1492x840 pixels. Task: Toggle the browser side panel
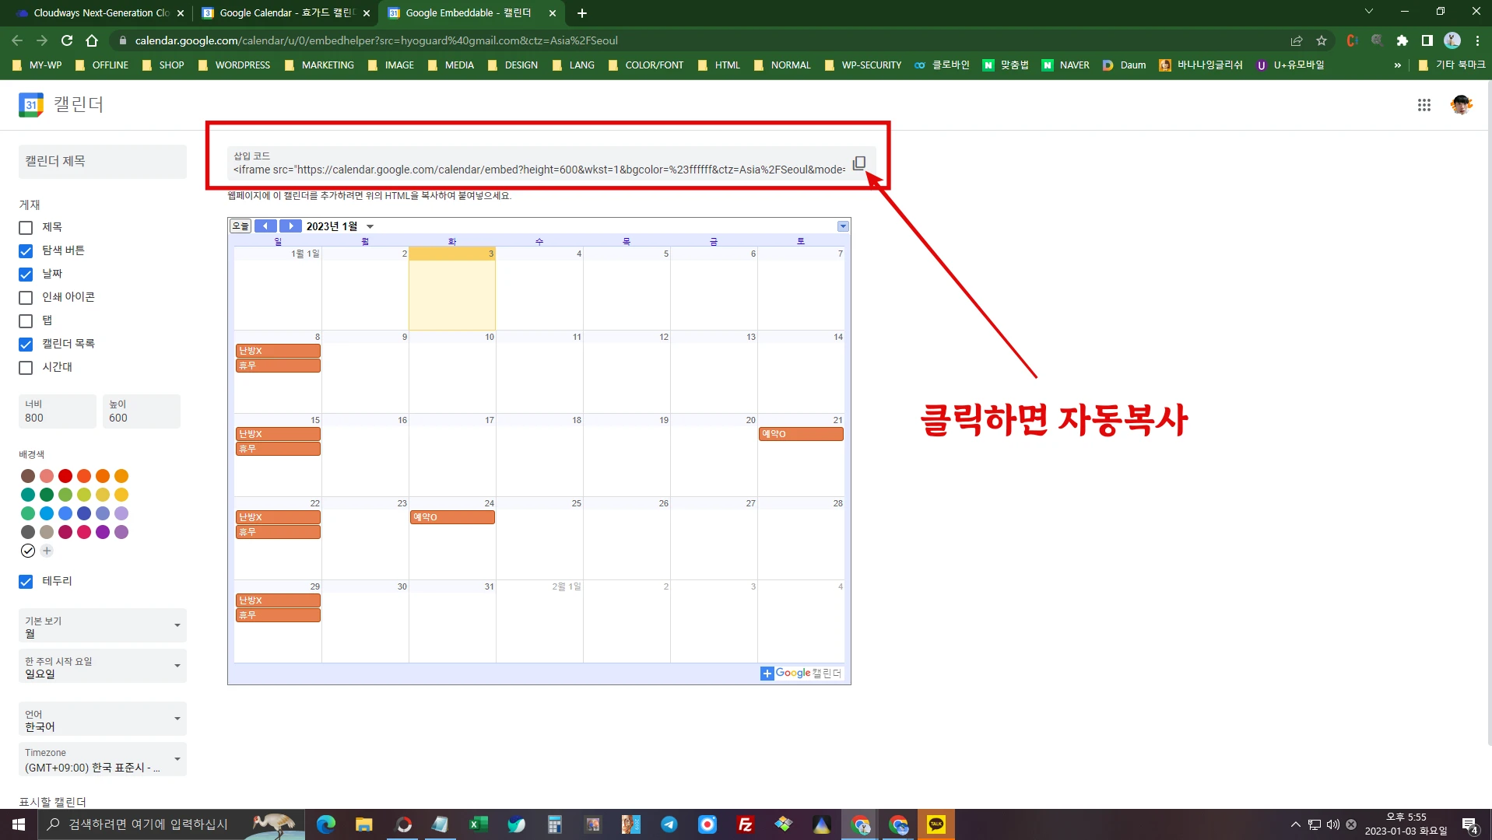1427,40
